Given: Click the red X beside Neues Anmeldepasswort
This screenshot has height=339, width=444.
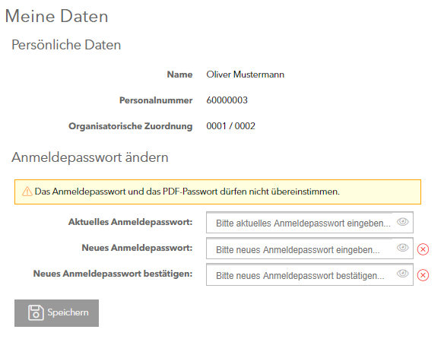Looking at the screenshot, I should (423, 249).
